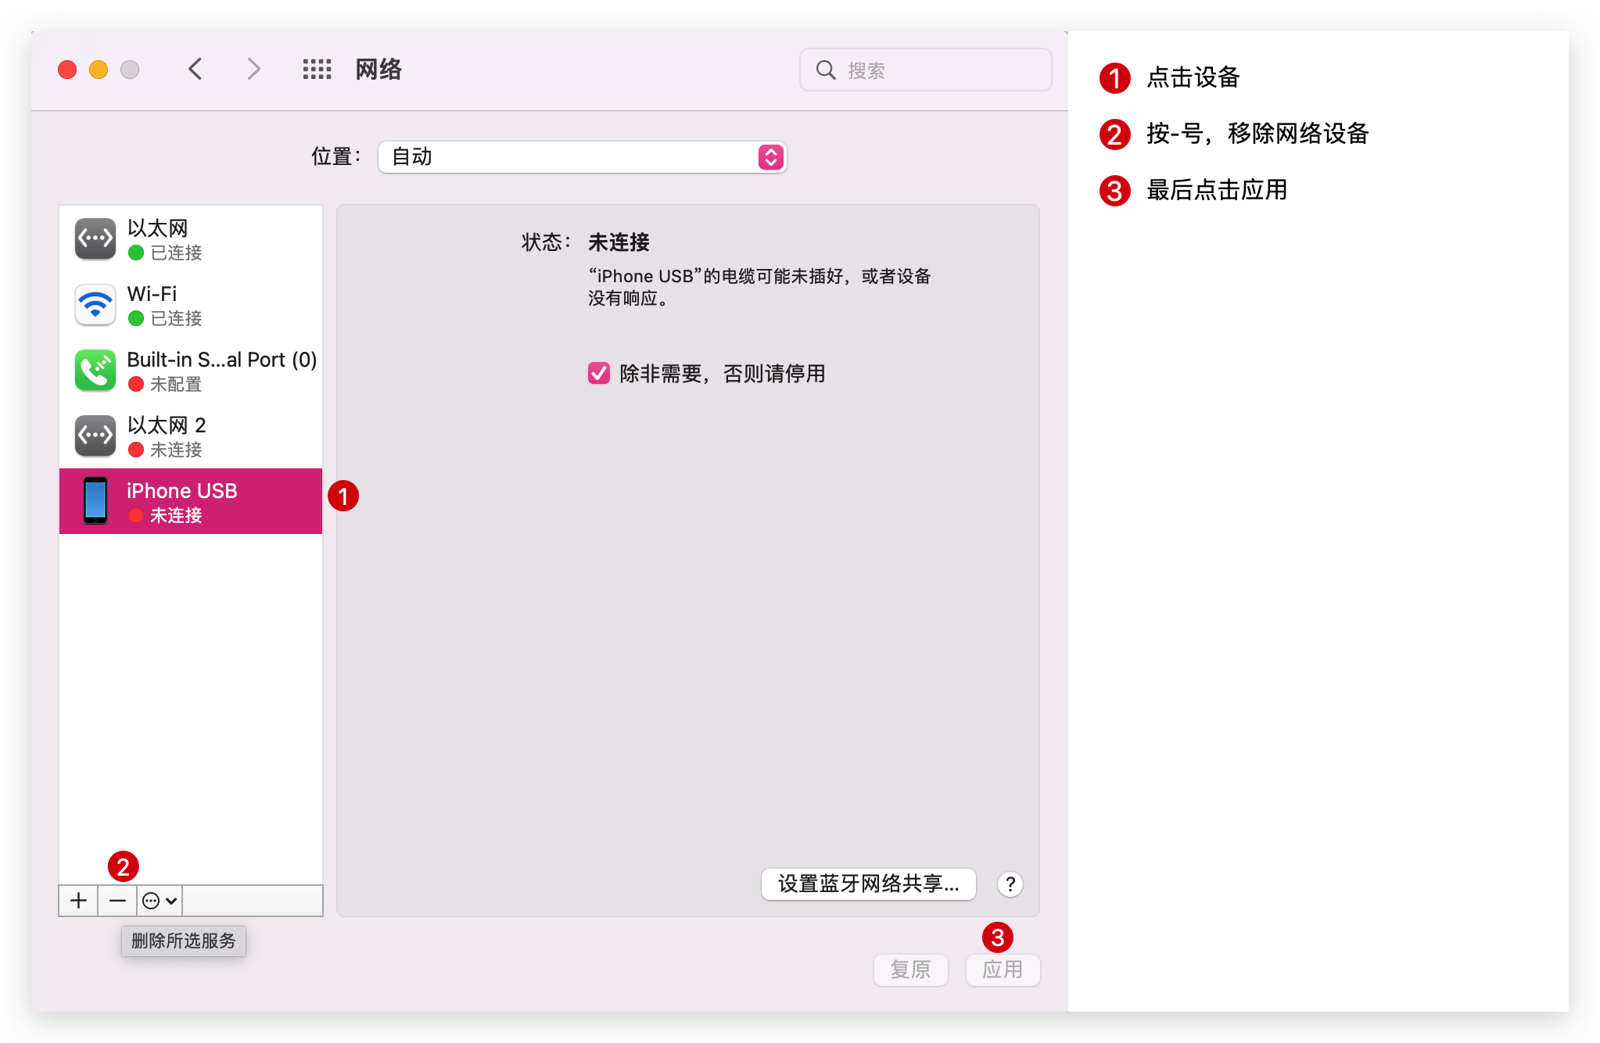
Task: Click the magnifier icon in search box
Action: 826,70
